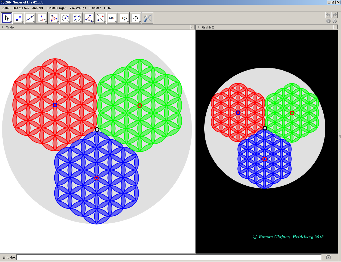
Task: Select the Reflect about line tool
Action: tap(100, 18)
